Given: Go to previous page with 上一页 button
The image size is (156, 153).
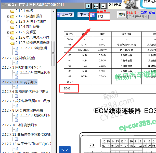Looking at the screenshot, I should pos(66,15).
